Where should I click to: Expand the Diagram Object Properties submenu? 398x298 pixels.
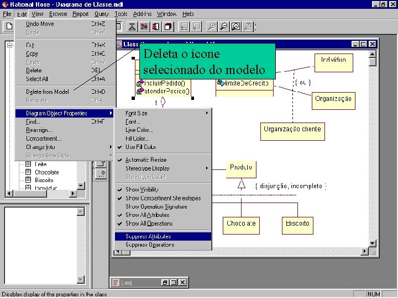(x=64, y=113)
